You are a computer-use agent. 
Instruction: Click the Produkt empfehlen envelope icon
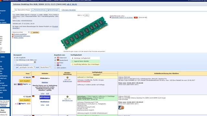coord(13,34)
